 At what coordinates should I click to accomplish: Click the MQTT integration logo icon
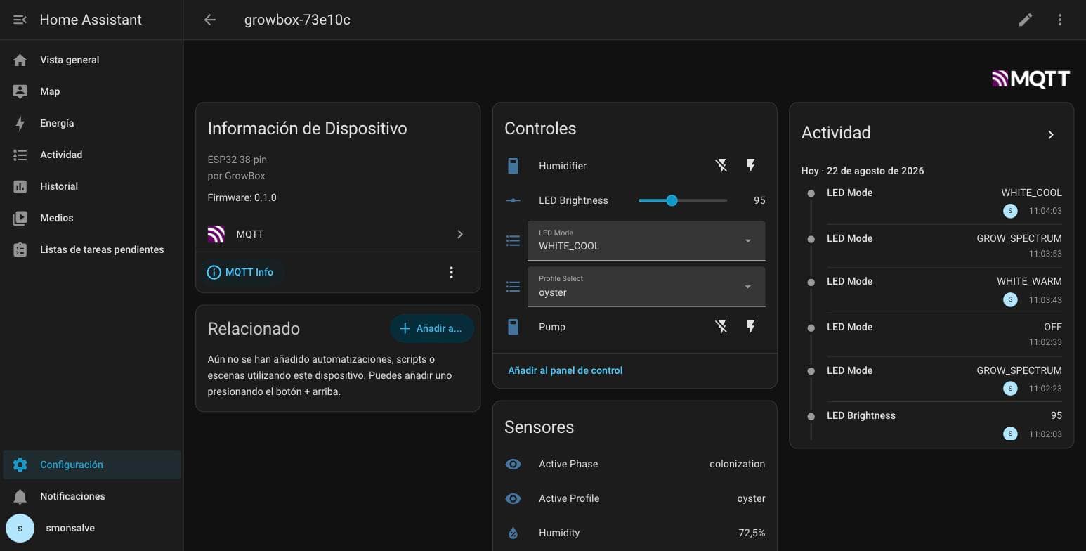click(216, 234)
